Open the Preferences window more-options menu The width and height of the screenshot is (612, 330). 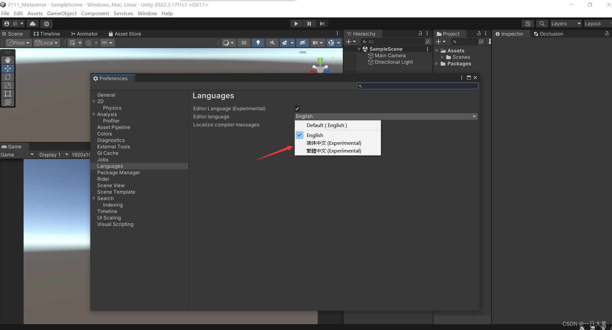[x=461, y=78]
